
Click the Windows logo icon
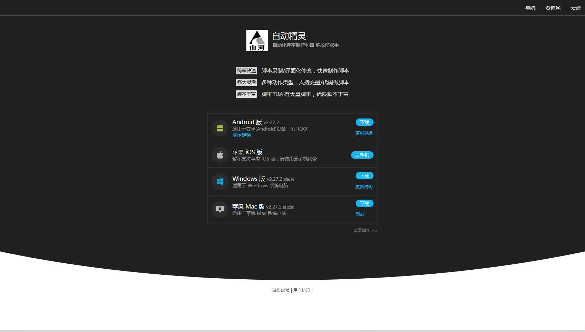coord(220,181)
